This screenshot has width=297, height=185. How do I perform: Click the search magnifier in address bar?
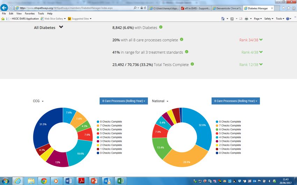click(x=135, y=8)
